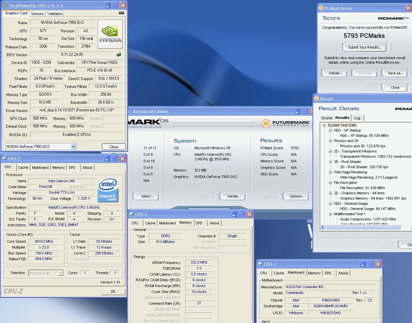Click the DRAM Frequency value 332.0 MHz
The height and width of the screenshot is (323, 412).
199,262
